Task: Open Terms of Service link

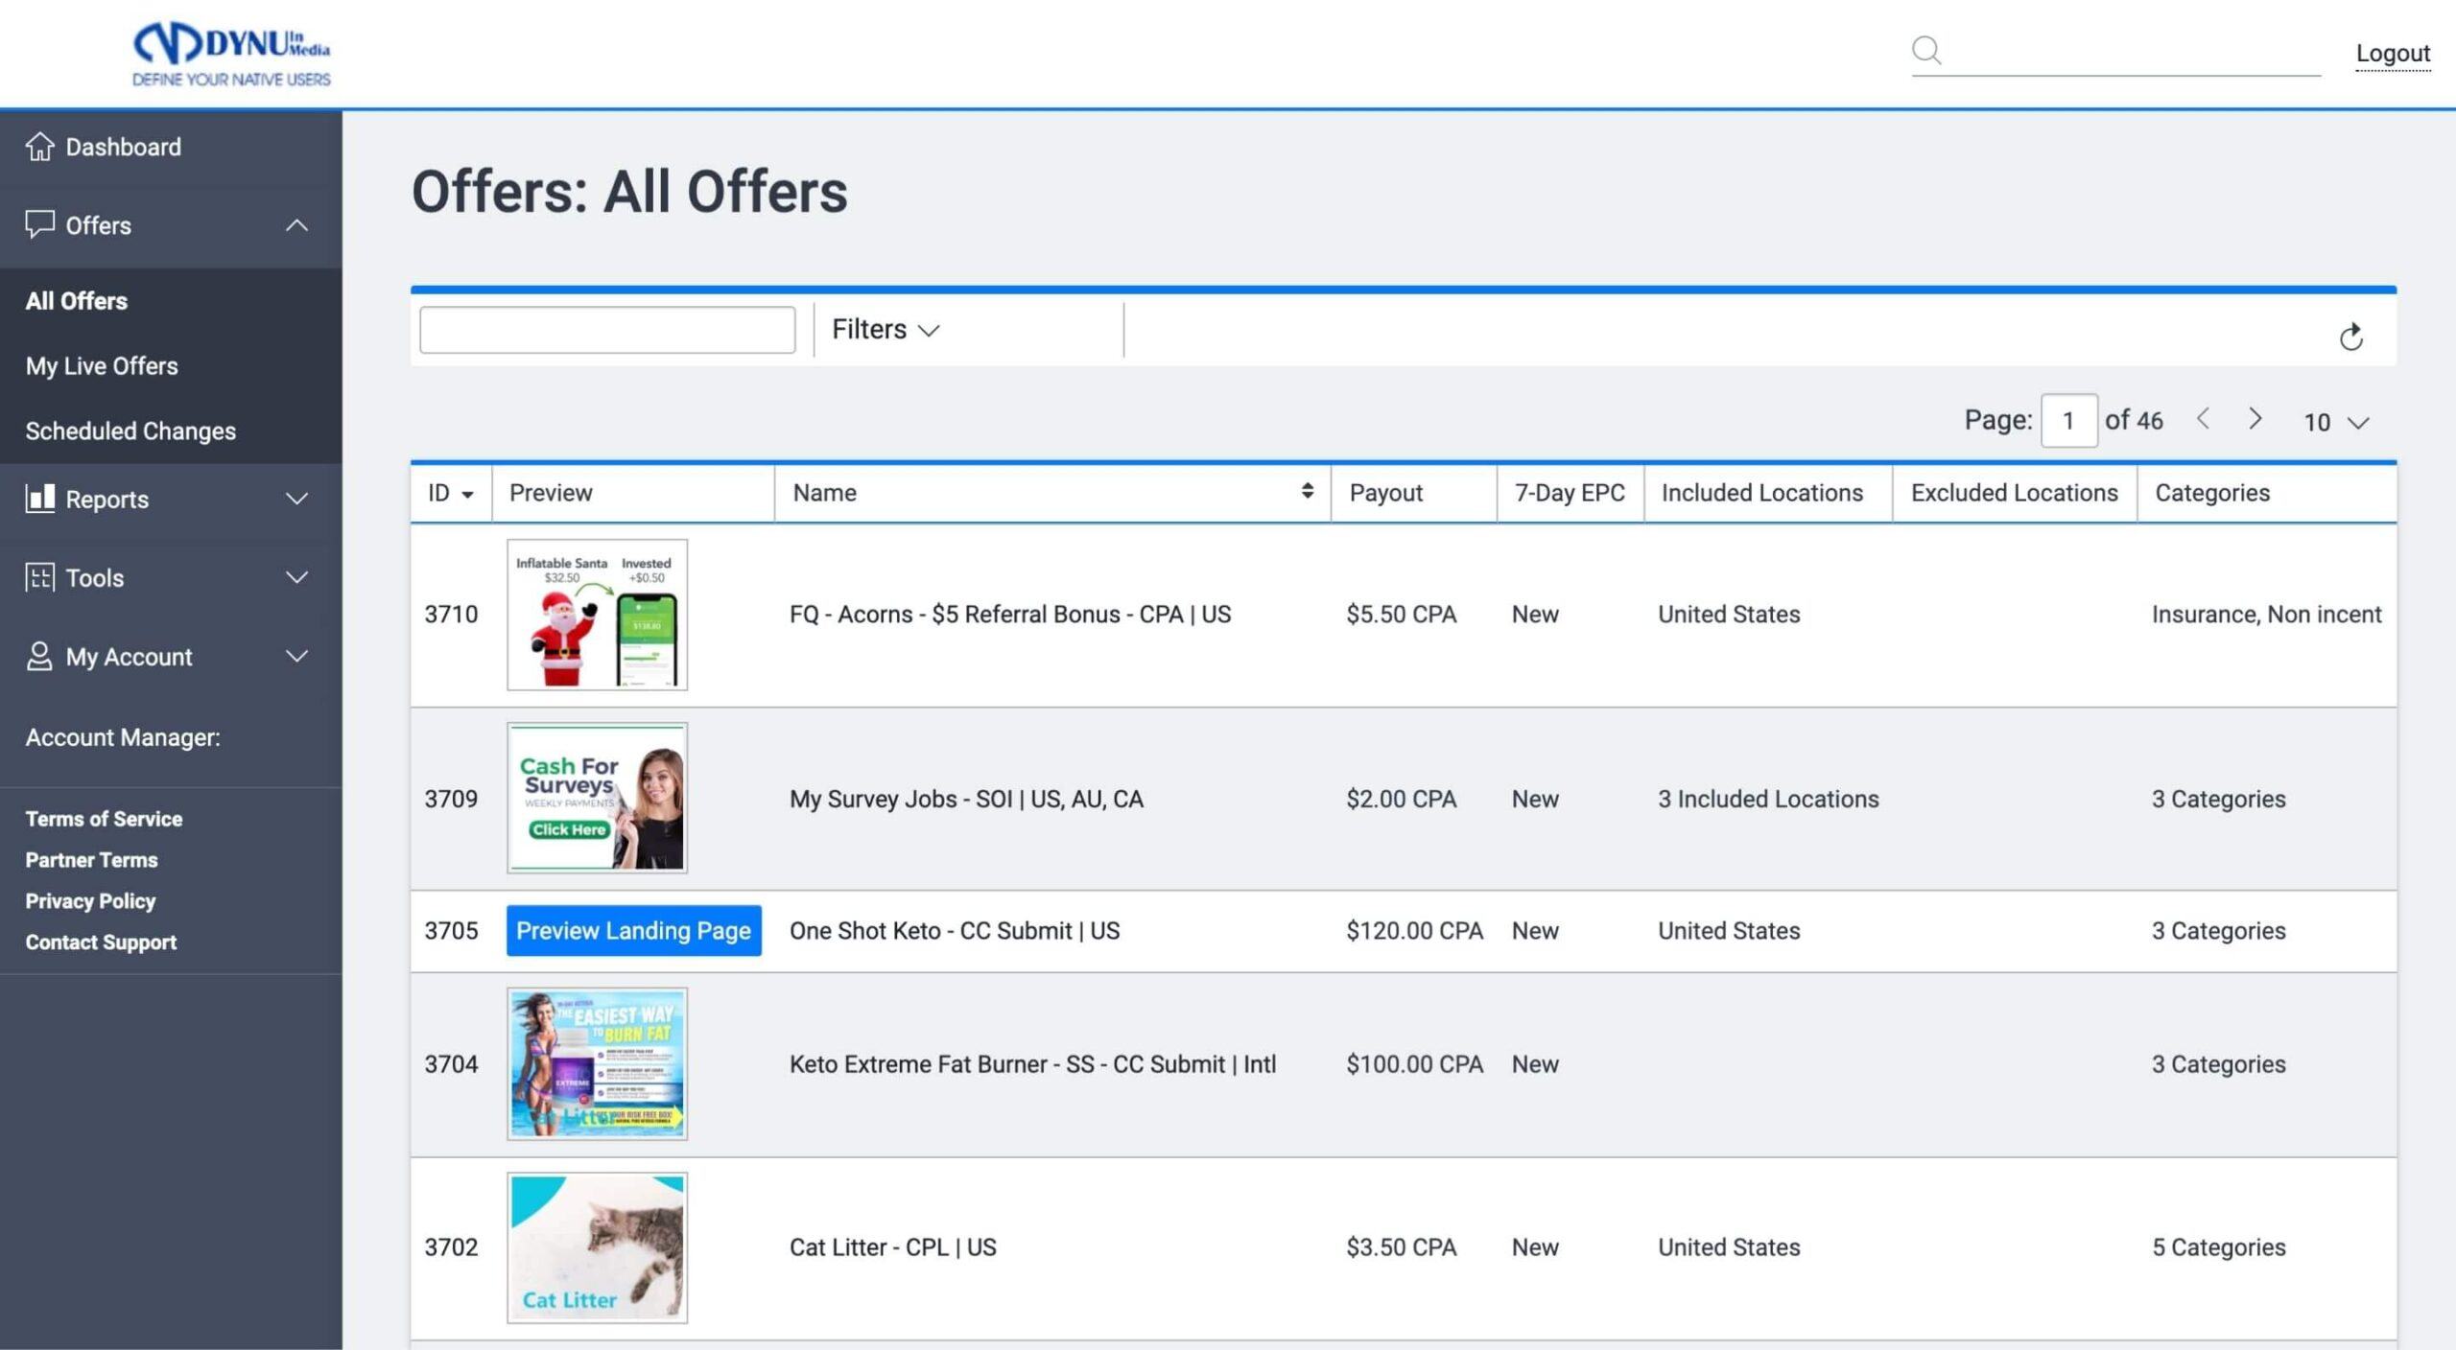Action: tap(104, 819)
